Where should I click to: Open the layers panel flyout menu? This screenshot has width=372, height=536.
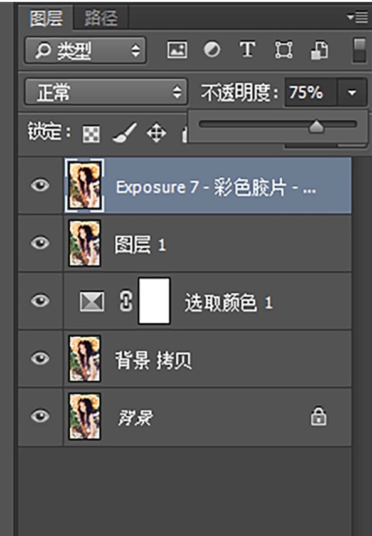(358, 17)
